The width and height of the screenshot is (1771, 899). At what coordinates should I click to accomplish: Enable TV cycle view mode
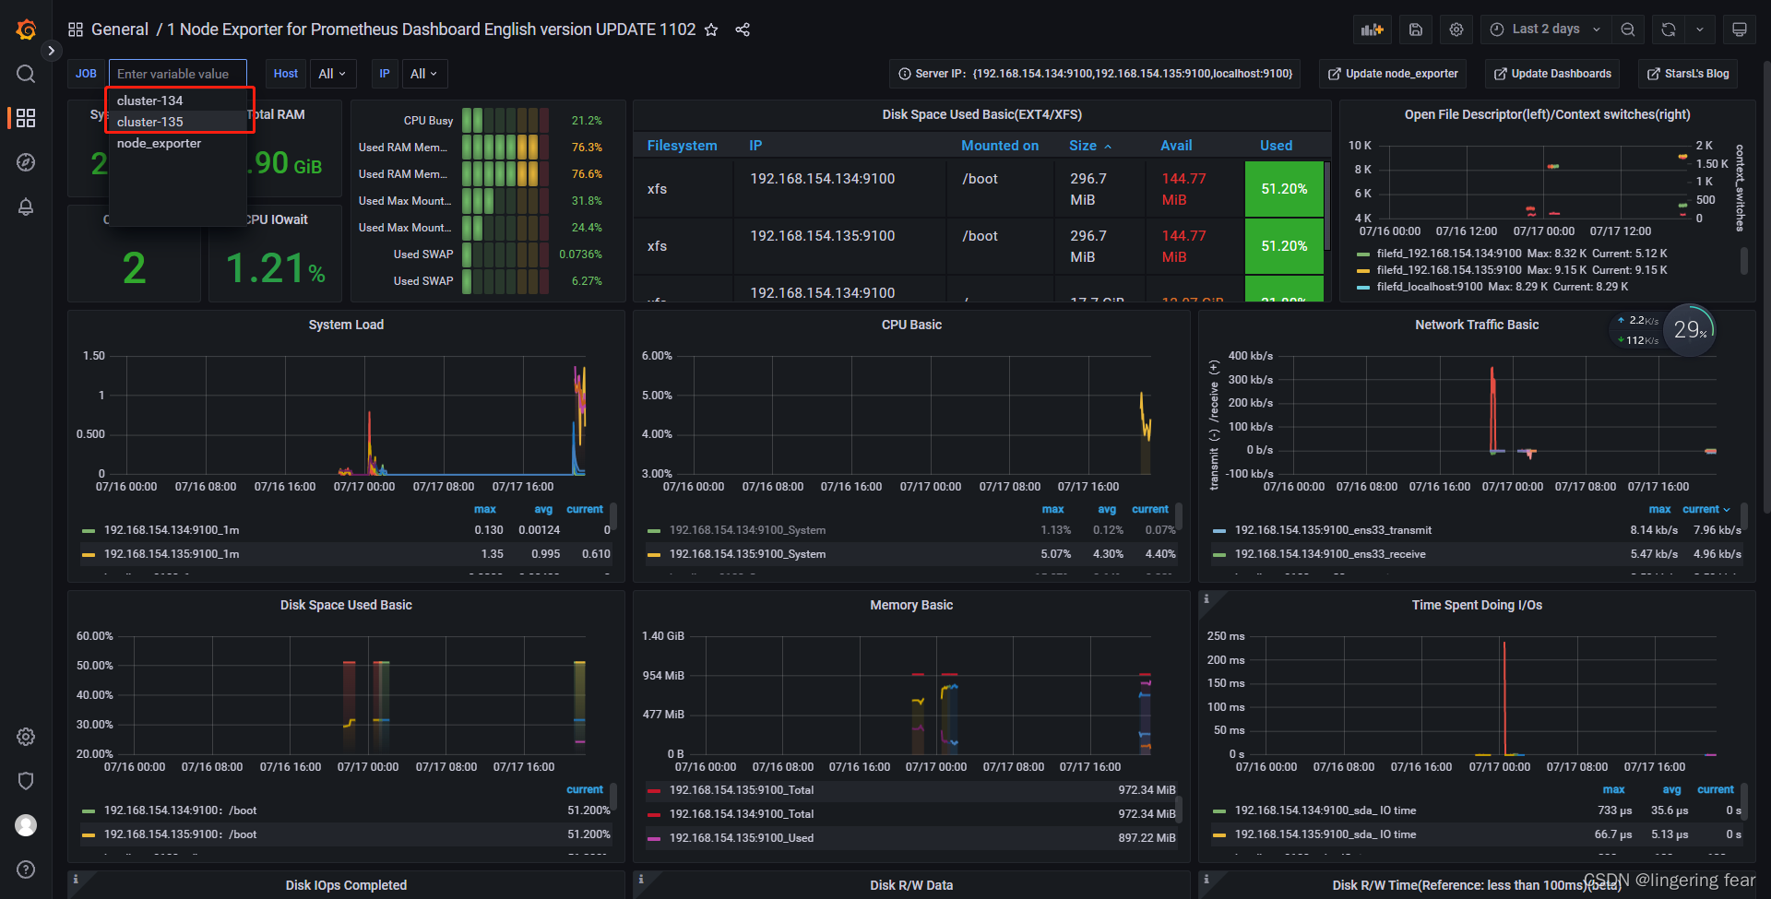(x=1740, y=29)
